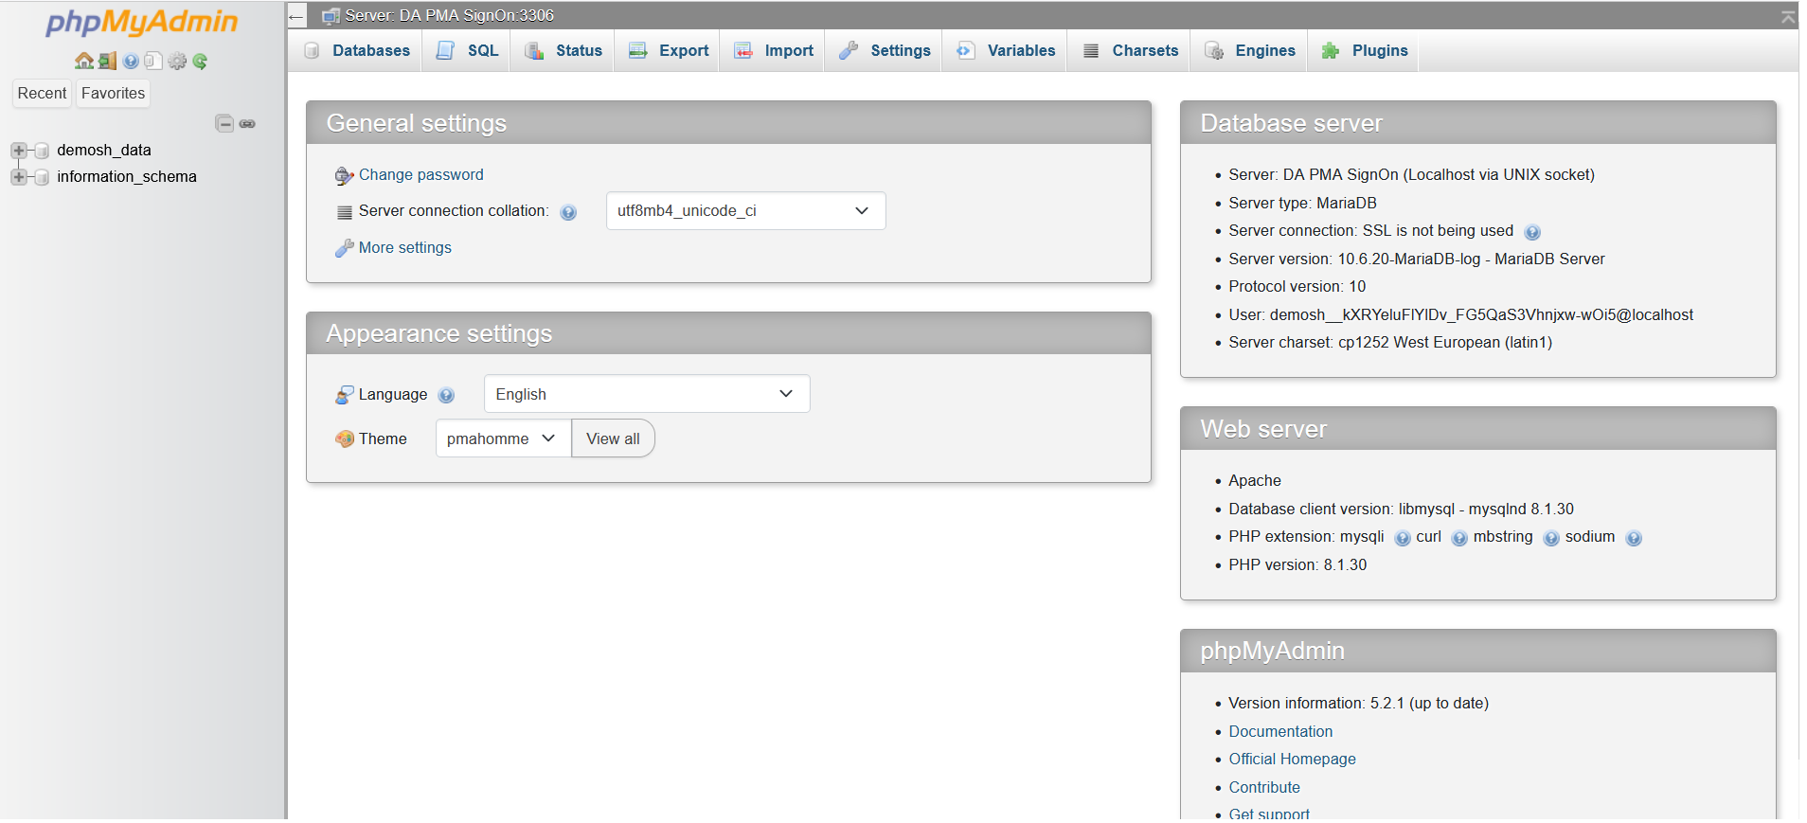
Task: Click 'Version information: 5.2.1 (up to date)' text
Action: tap(1358, 704)
